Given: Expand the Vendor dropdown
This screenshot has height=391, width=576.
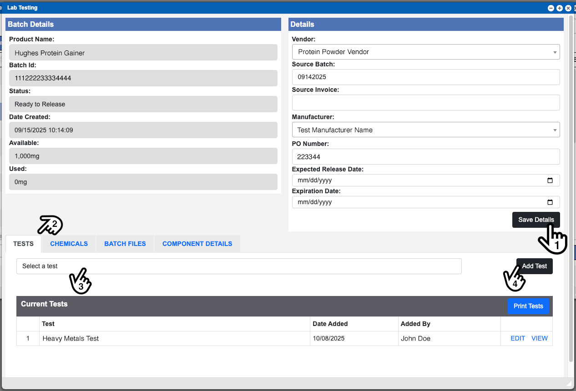Looking at the screenshot, I should coord(425,52).
